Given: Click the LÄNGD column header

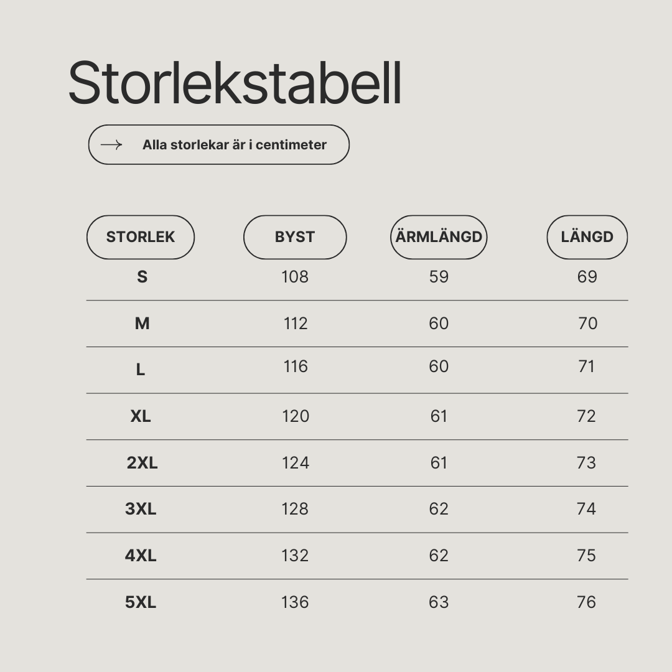Looking at the screenshot, I should pos(587,237).
